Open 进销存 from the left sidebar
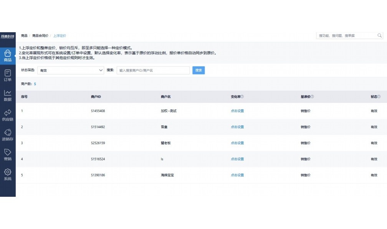Screen dimensions: 387x229 click(7, 134)
